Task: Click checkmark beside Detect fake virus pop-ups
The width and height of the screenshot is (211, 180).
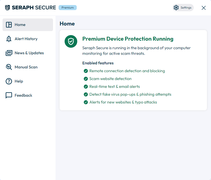Action: click(86, 94)
